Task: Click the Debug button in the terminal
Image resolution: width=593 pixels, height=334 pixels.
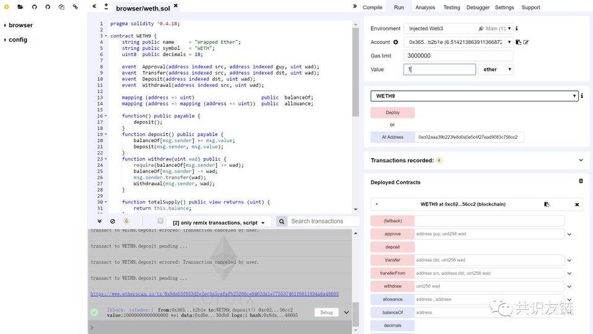Action: pyautogui.click(x=326, y=312)
